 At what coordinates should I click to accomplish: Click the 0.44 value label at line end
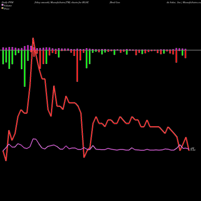(193, 150)
